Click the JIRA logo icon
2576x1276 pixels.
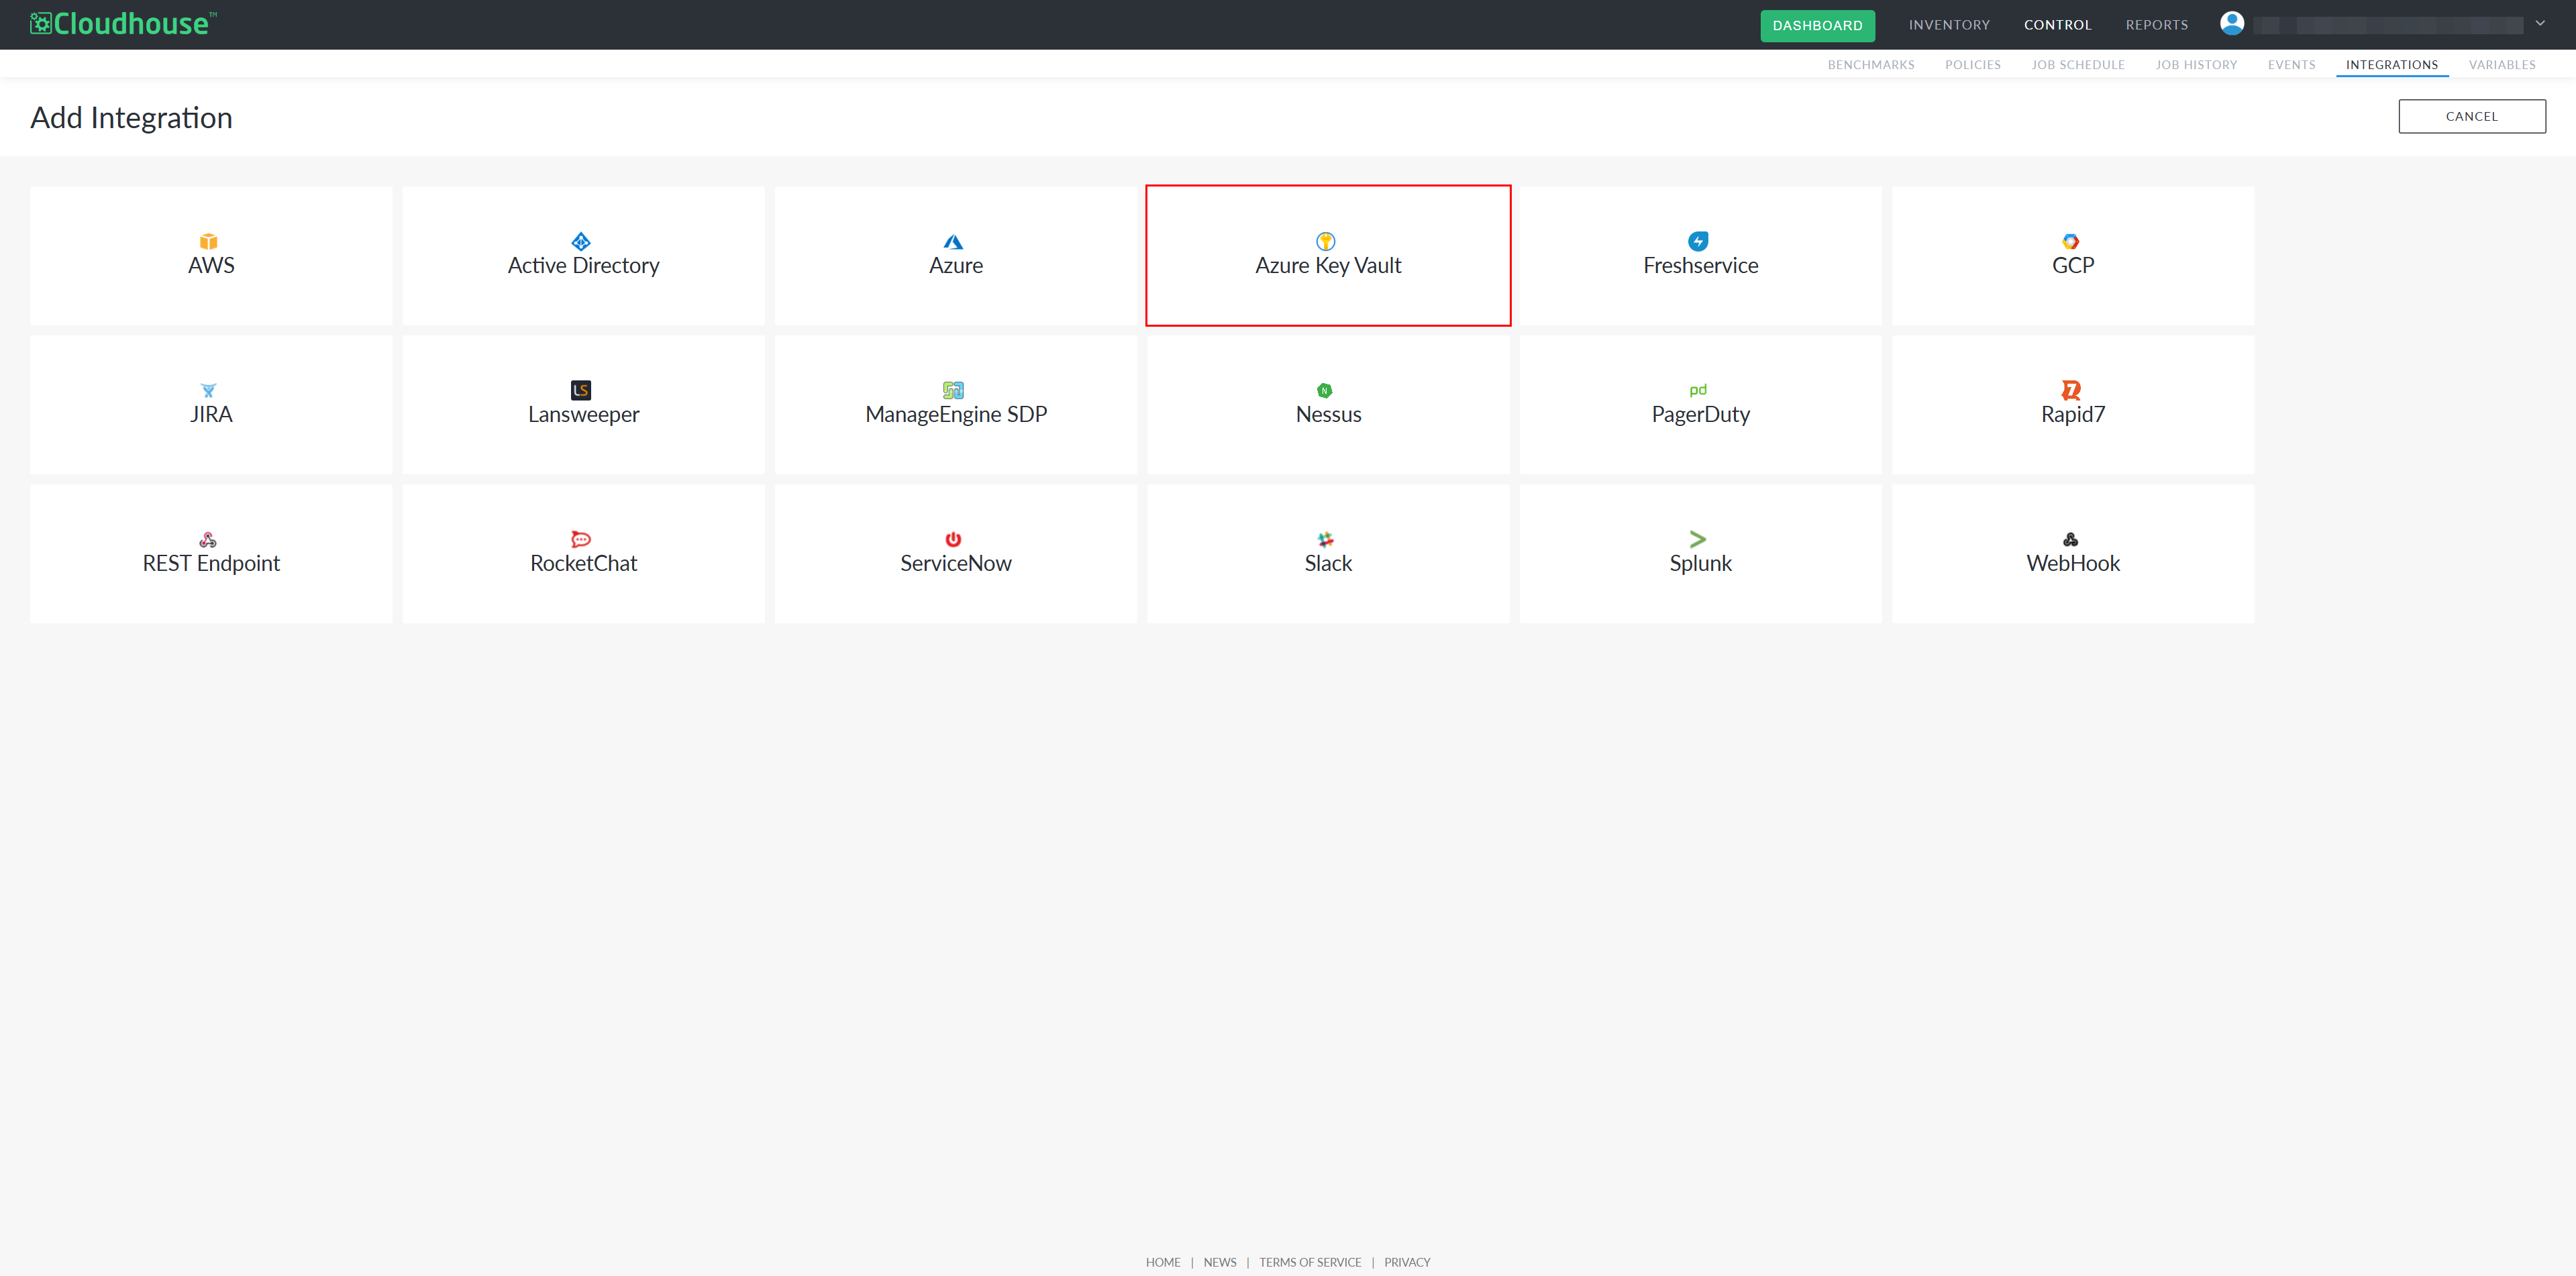208,391
